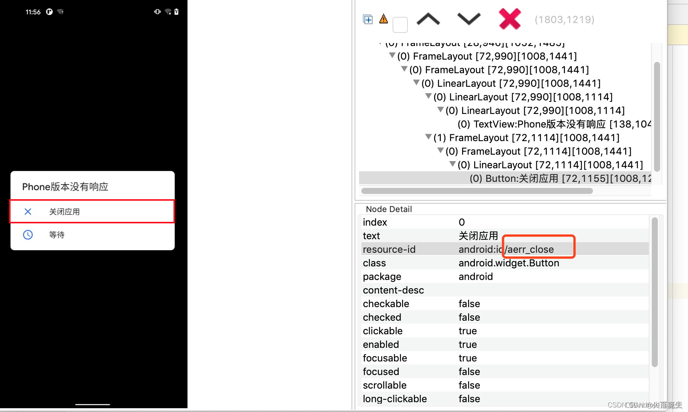Click the tree panel horizontal scrollbar
Viewport: 688px width, 412px height.
[477, 191]
